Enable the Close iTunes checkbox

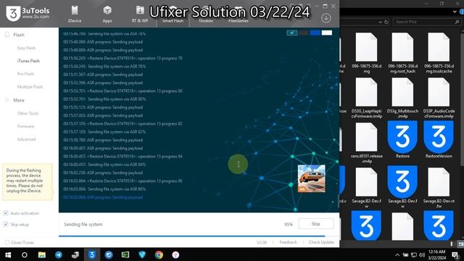(x=7, y=242)
